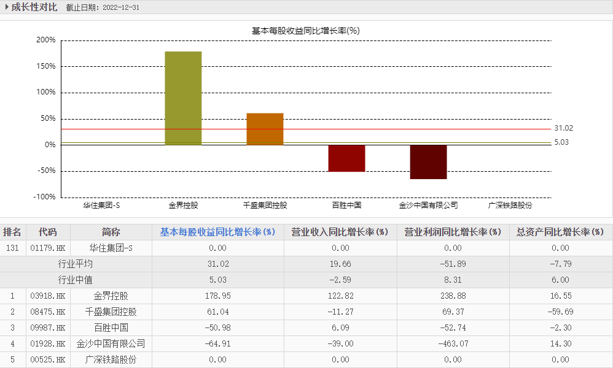Click the 百胜中国 axis label under chart
The image size is (613, 368).
pos(347,205)
